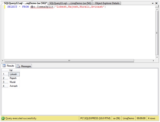The height and width of the screenshot is (122, 160).
Task: Select row header number 1
Action: pyautogui.click(x=5, y=74)
